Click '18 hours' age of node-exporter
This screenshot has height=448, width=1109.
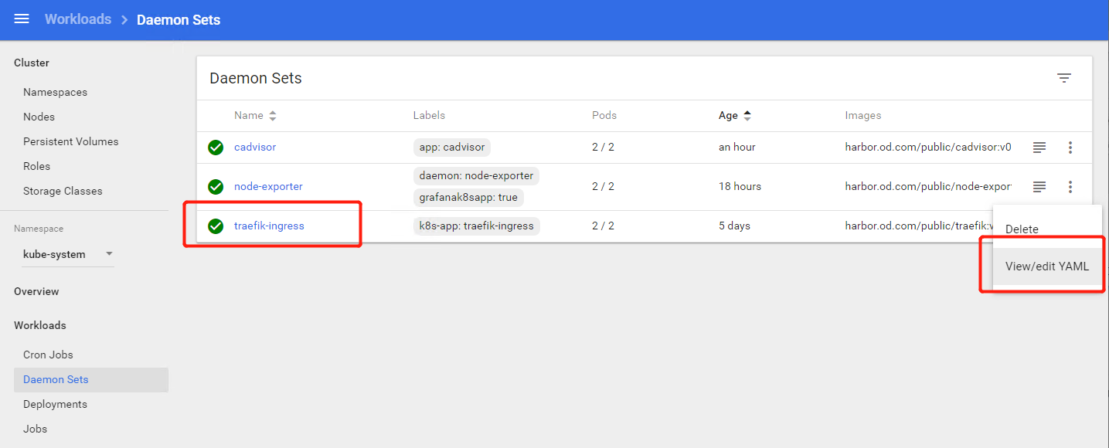[740, 186]
